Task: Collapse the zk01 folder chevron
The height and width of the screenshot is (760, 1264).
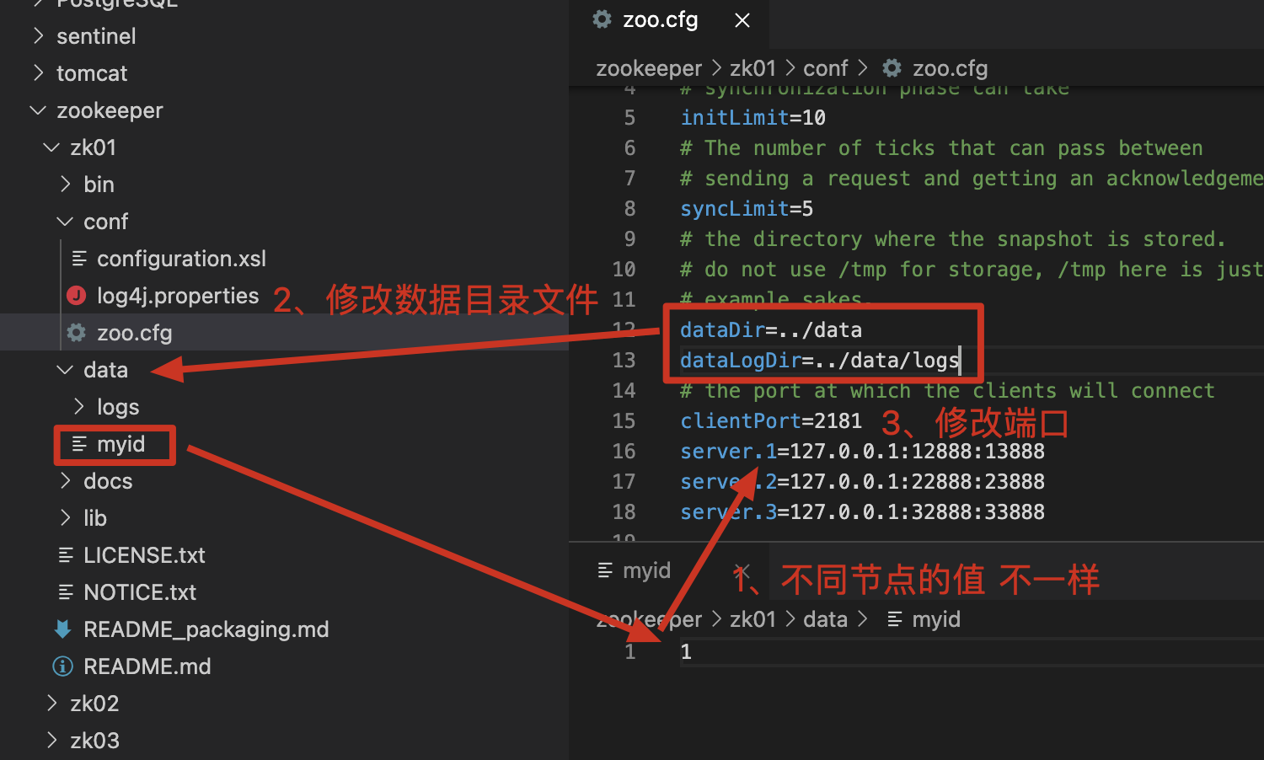Action: tap(51, 147)
